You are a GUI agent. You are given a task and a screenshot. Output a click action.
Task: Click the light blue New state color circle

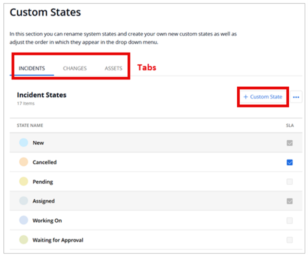(24, 143)
